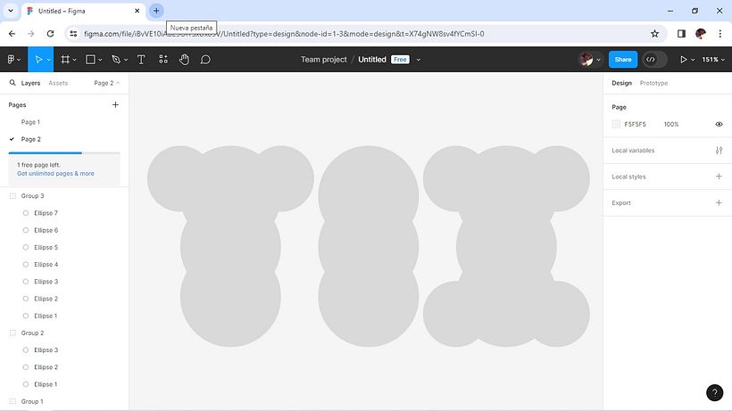The width and height of the screenshot is (732, 411).
Task: Edit F5F5F5 hex color value
Action: tap(635, 125)
